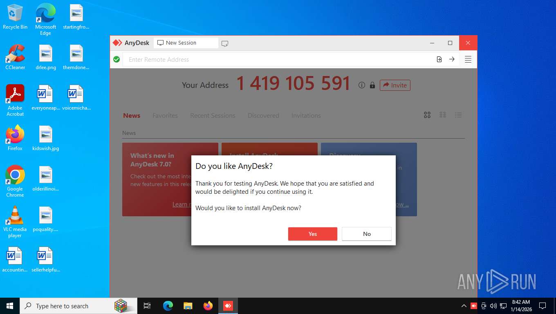The width and height of the screenshot is (556, 314).
Task: Open Firefox from the taskbar
Action: tap(208, 306)
